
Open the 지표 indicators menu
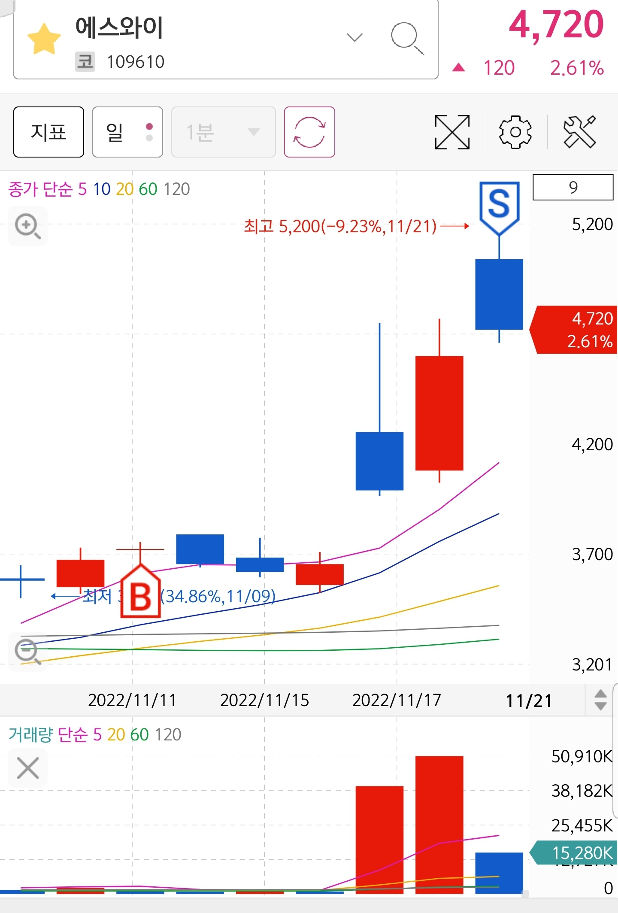48,132
